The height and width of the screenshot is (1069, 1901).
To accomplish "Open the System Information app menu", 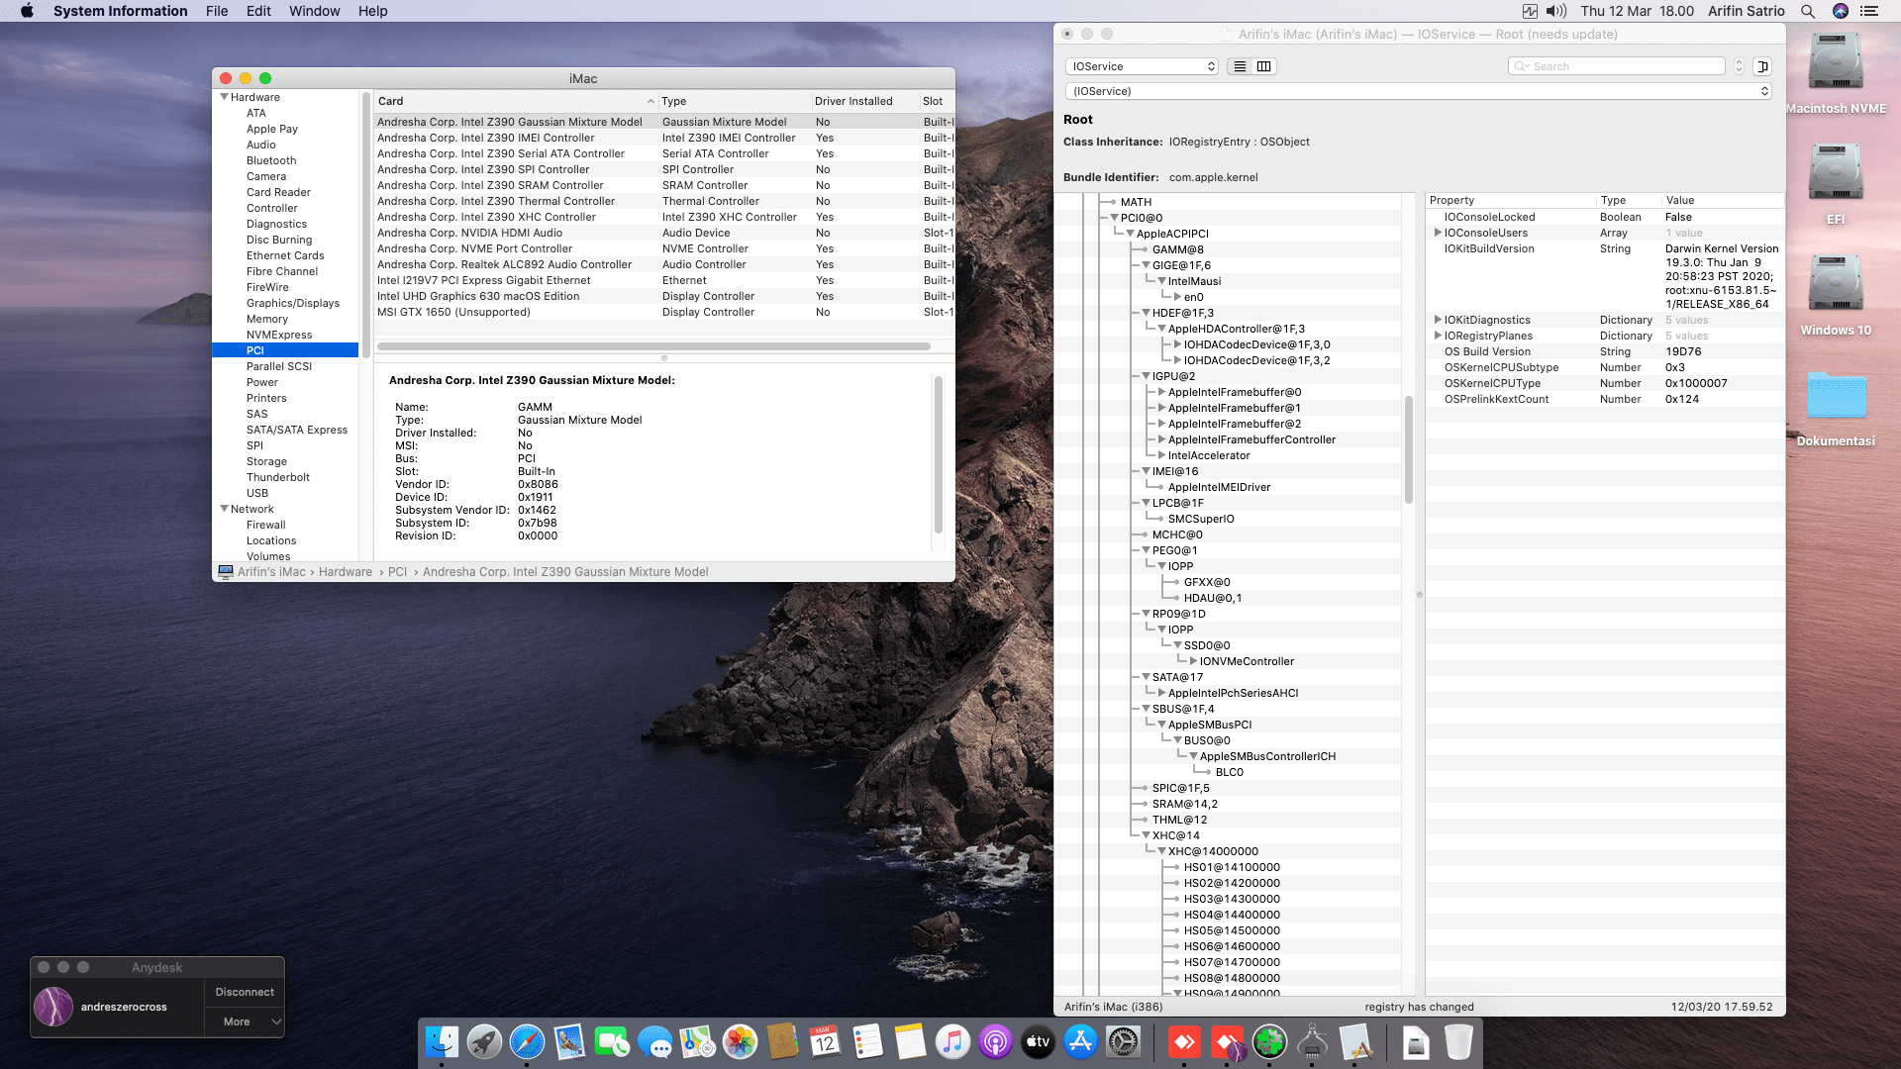I will (x=120, y=11).
